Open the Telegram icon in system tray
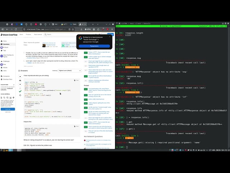230x173 pixels. (188, 150)
